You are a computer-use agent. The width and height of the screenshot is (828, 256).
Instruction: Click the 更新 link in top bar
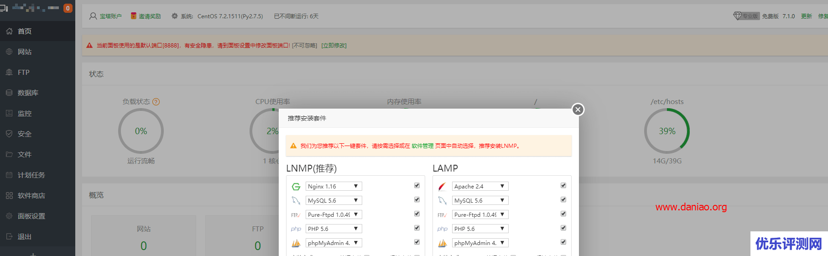pyautogui.click(x=807, y=16)
